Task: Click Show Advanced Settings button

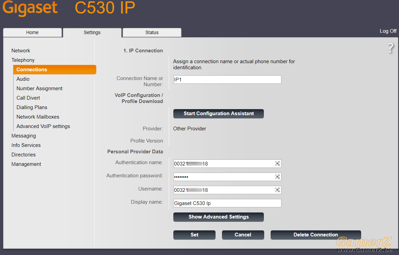Action: coord(219,217)
